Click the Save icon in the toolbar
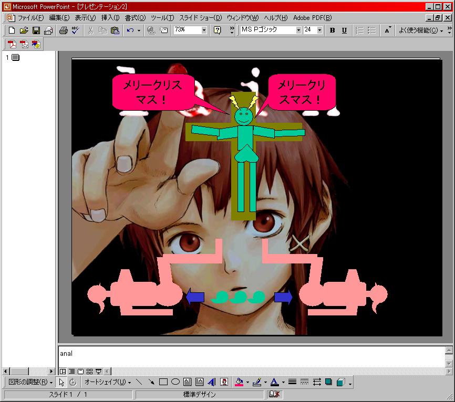The image size is (455, 402). click(36, 30)
